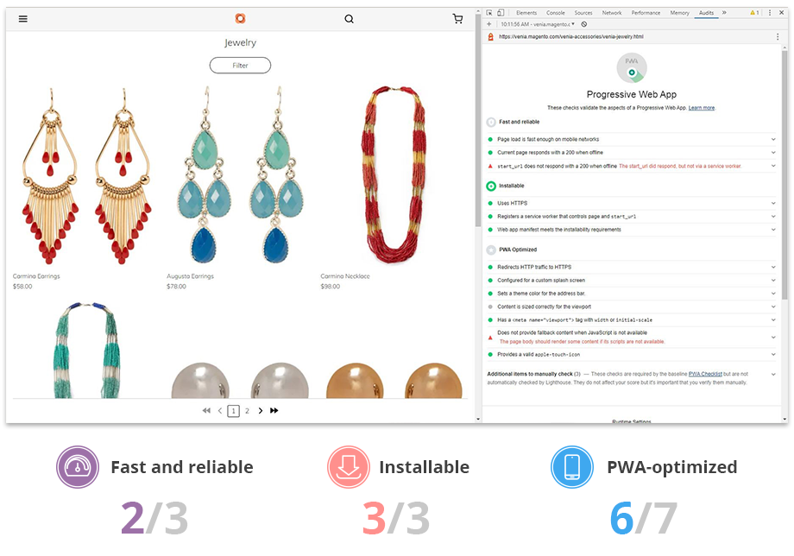Click the clear audit circle icon
This screenshot has width=794, height=556.
584,24
